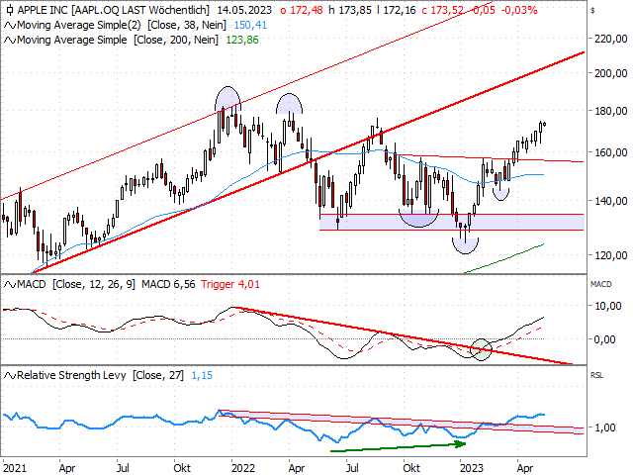Viewport: 633px width, 475px height.
Task: Click the green average value 123,86
Action: click(x=242, y=40)
